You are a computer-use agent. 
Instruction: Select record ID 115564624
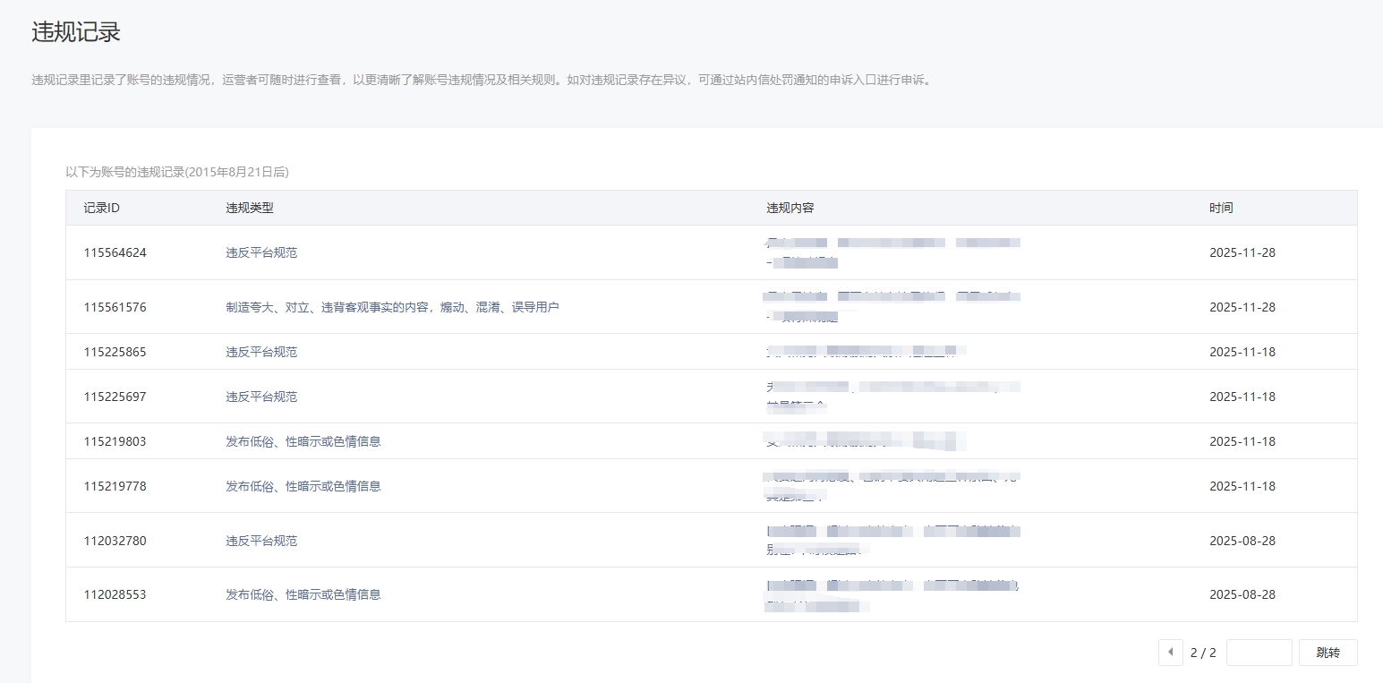(x=115, y=252)
